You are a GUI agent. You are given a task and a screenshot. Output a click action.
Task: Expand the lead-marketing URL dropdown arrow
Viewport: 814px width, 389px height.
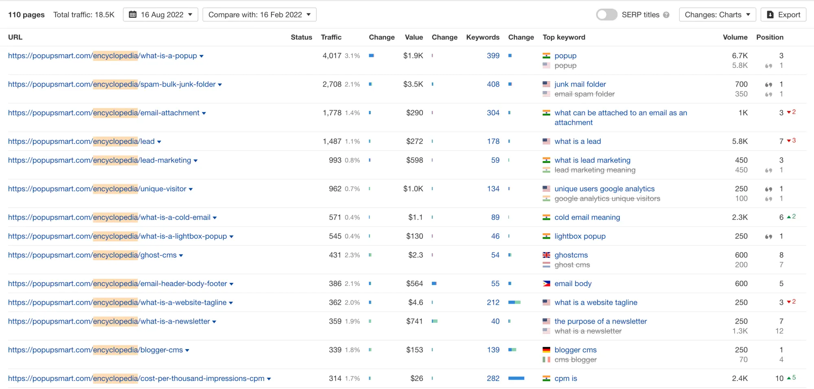[195, 161]
